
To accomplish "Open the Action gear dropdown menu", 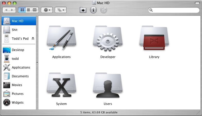I will click(47, 10).
